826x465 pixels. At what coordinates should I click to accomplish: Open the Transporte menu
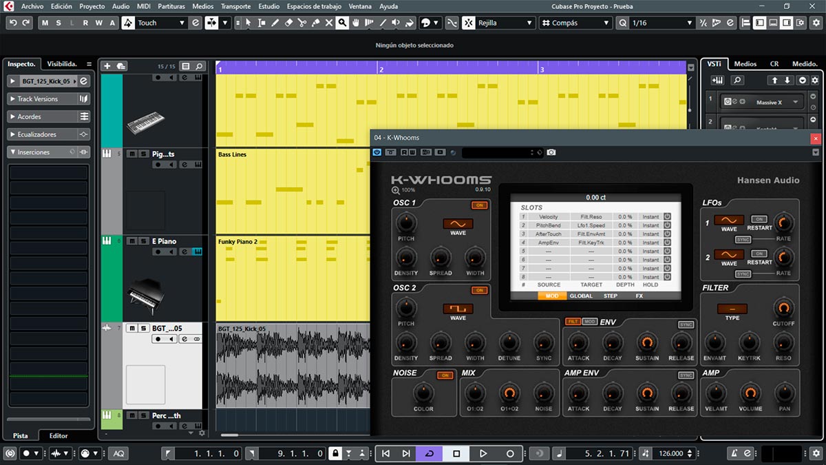(x=235, y=6)
